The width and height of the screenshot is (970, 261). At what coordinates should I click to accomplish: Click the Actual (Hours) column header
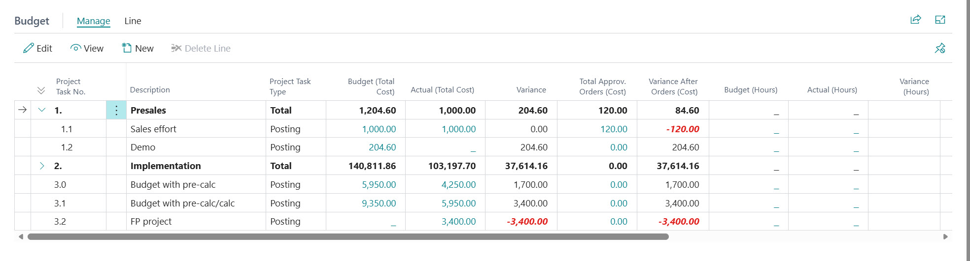tap(832, 89)
